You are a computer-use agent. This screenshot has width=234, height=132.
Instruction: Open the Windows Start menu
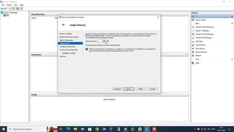3,129
